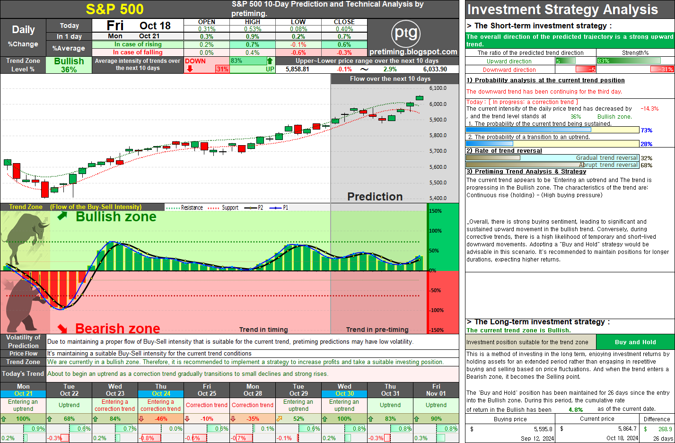This screenshot has height=443, width=675.
Task: Click green up arrow beside Nov 01's 90%
Action: [x=417, y=418]
